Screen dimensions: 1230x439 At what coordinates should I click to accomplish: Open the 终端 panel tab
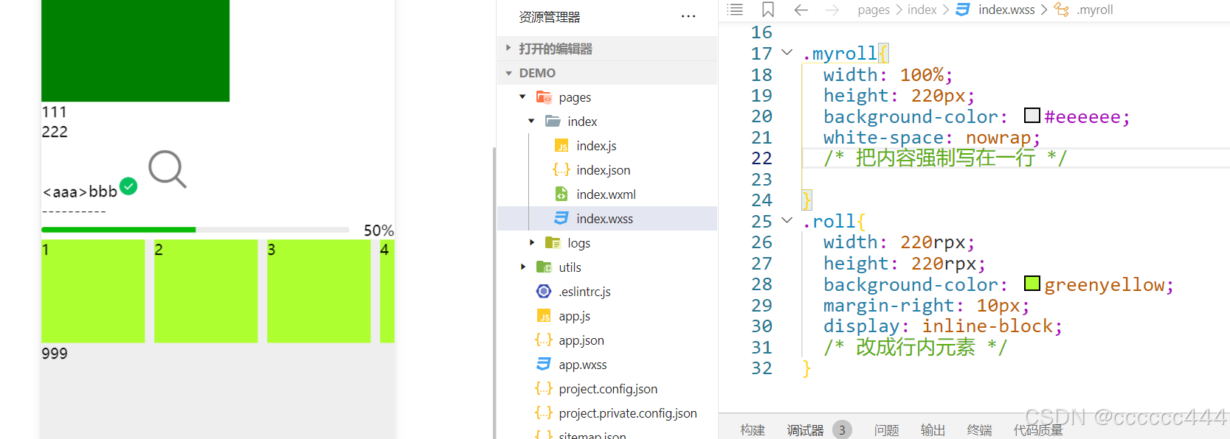(x=979, y=430)
